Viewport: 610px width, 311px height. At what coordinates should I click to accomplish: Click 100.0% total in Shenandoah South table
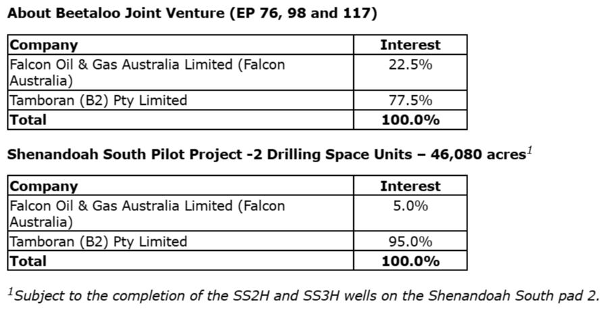click(x=410, y=260)
